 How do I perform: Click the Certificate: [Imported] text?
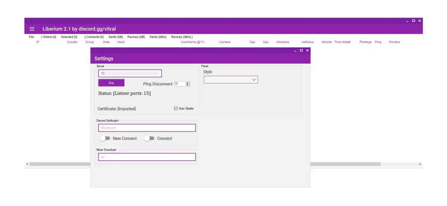tap(117, 109)
